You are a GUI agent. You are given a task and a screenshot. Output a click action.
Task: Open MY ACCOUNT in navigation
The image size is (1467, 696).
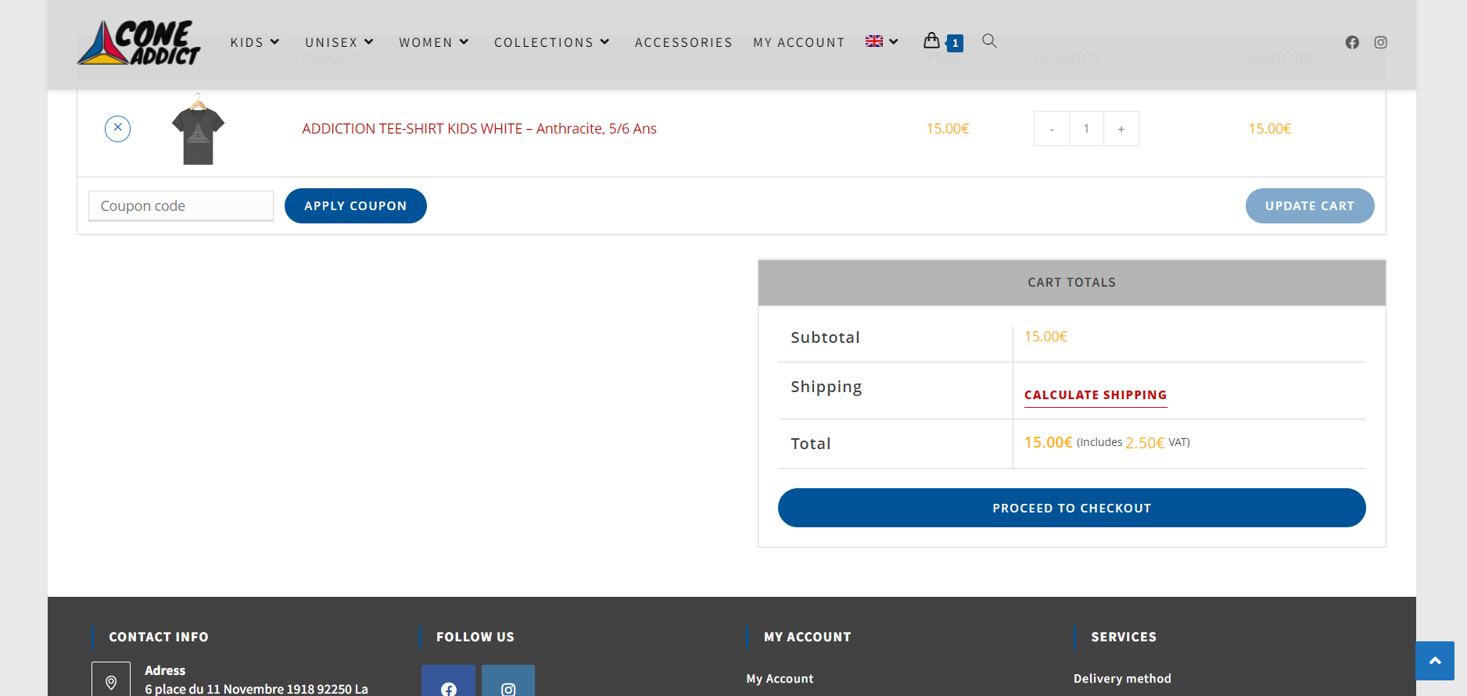click(799, 42)
